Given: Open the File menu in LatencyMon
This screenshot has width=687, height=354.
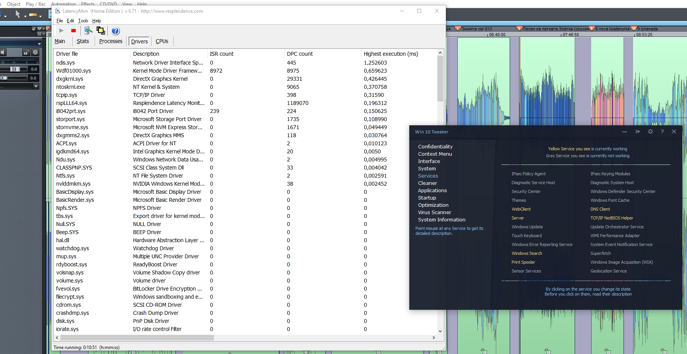Looking at the screenshot, I should coord(60,21).
